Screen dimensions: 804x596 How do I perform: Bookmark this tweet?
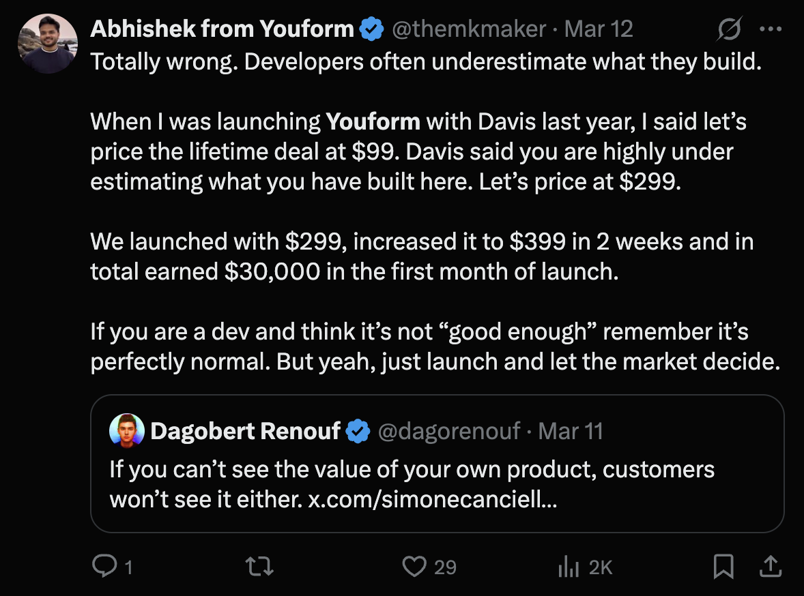coord(723,566)
